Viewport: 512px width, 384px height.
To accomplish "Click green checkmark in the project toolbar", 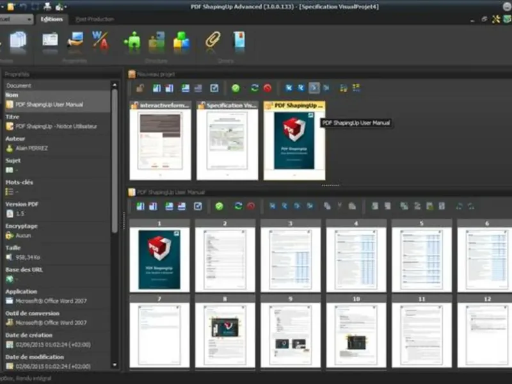I will click(x=236, y=88).
